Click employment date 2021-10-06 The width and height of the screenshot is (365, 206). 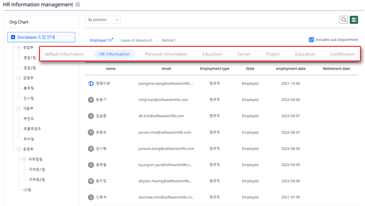(290, 83)
